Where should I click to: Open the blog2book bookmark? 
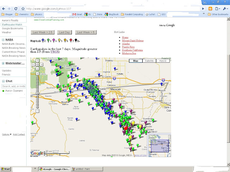(111, 14)
